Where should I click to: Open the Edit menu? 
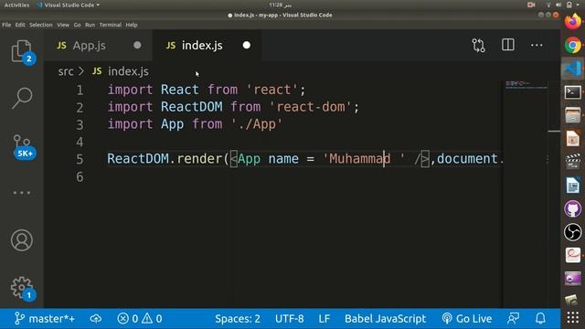click(20, 25)
